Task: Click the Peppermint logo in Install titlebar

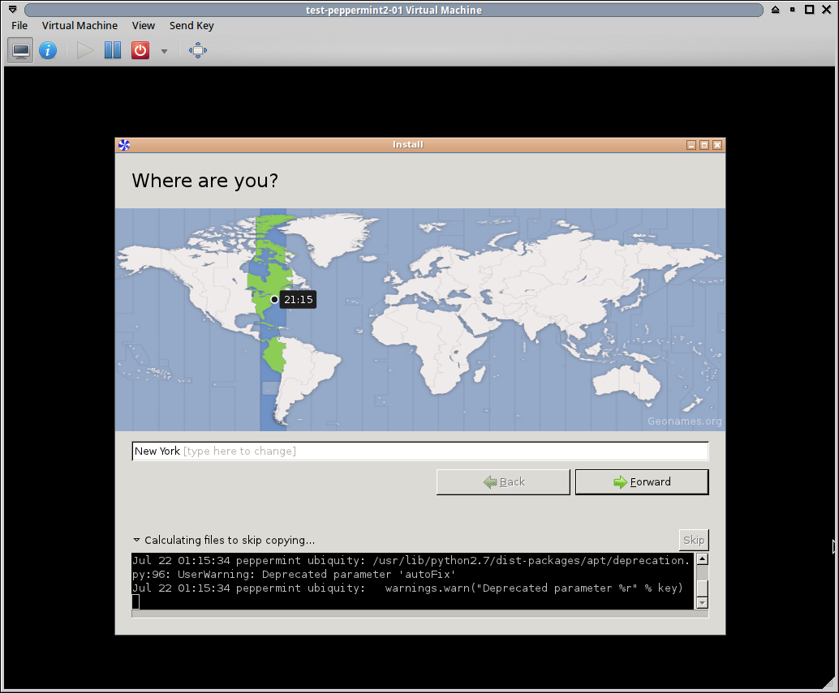Action: coord(124,145)
